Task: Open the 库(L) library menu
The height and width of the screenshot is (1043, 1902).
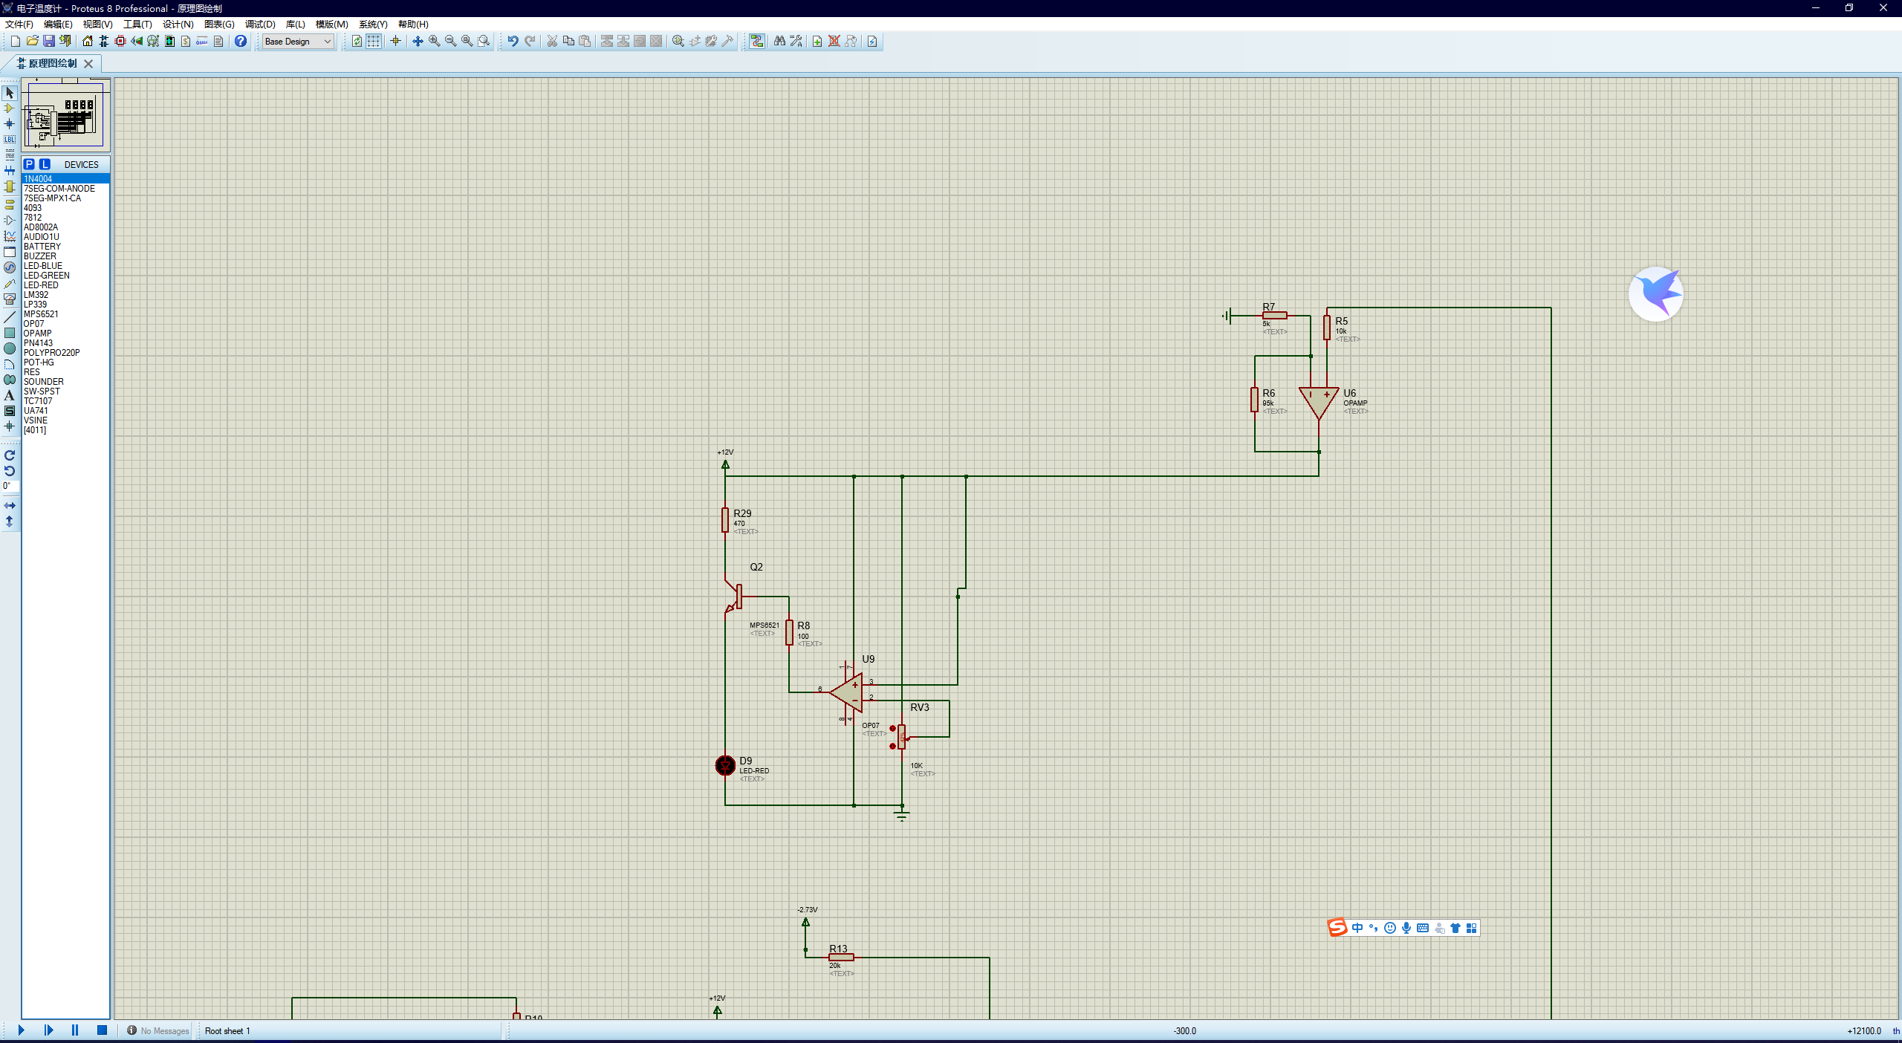Action: point(295,24)
